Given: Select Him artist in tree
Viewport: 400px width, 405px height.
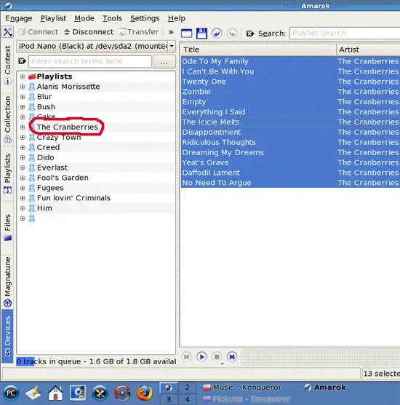Looking at the screenshot, I should coord(44,208).
